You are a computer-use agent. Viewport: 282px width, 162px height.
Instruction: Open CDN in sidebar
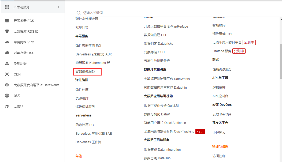[17, 74]
